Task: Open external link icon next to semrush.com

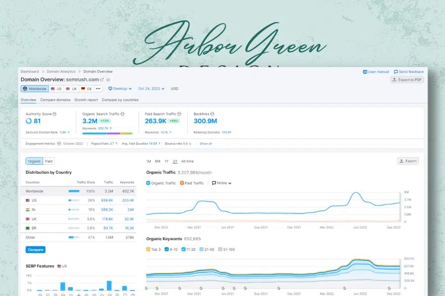Action: pyautogui.click(x=102, y=80)
